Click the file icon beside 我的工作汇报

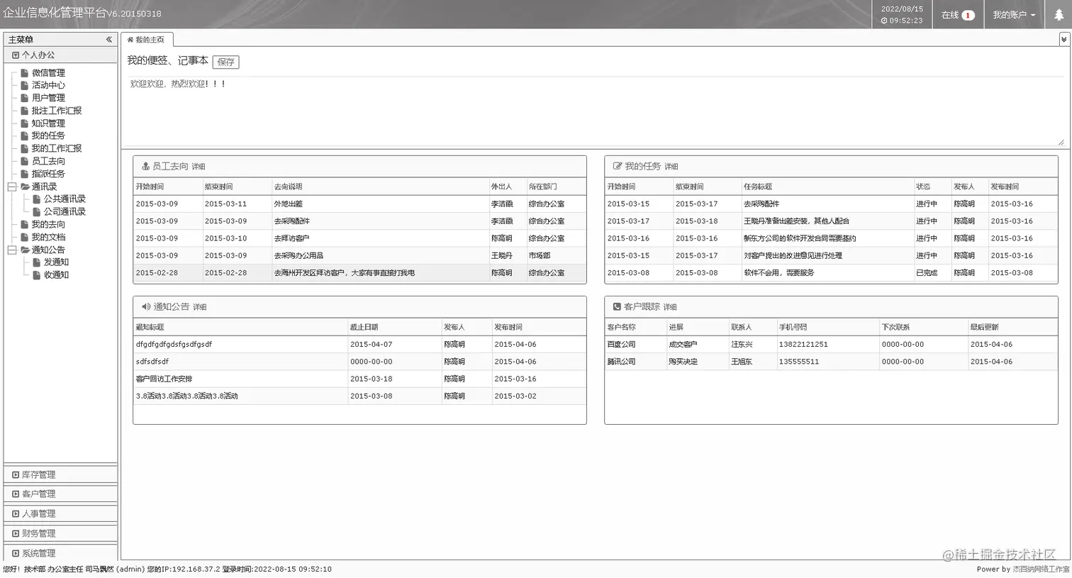(25, 148)
